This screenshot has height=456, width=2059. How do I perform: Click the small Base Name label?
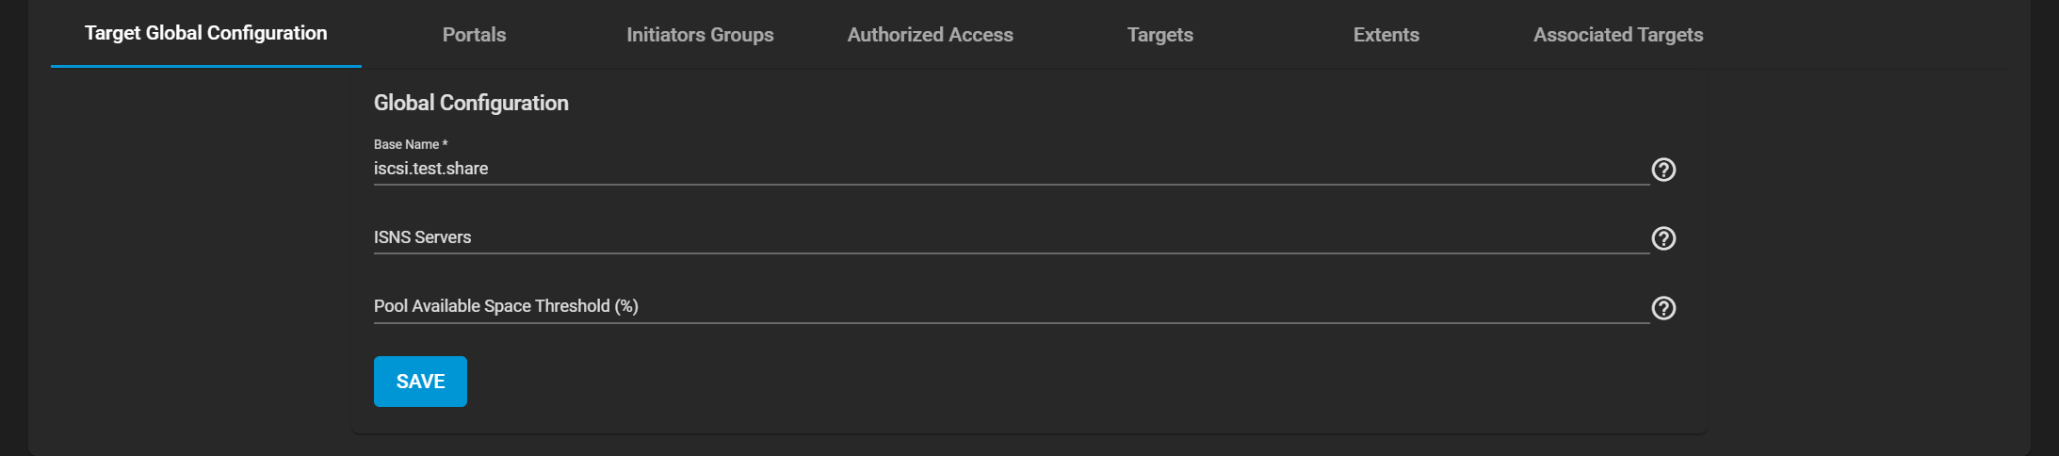point(406,144)
